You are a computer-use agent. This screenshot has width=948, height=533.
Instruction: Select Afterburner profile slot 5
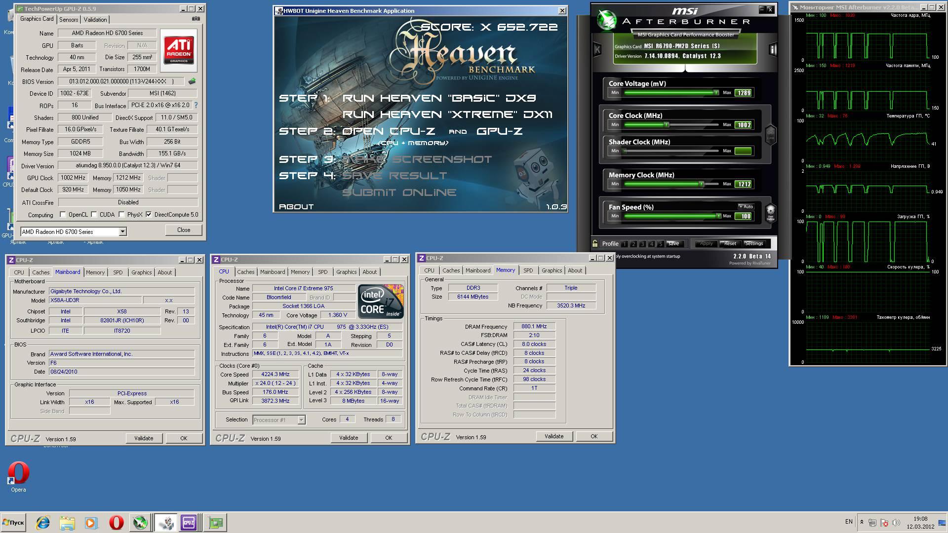click(661, 244)
